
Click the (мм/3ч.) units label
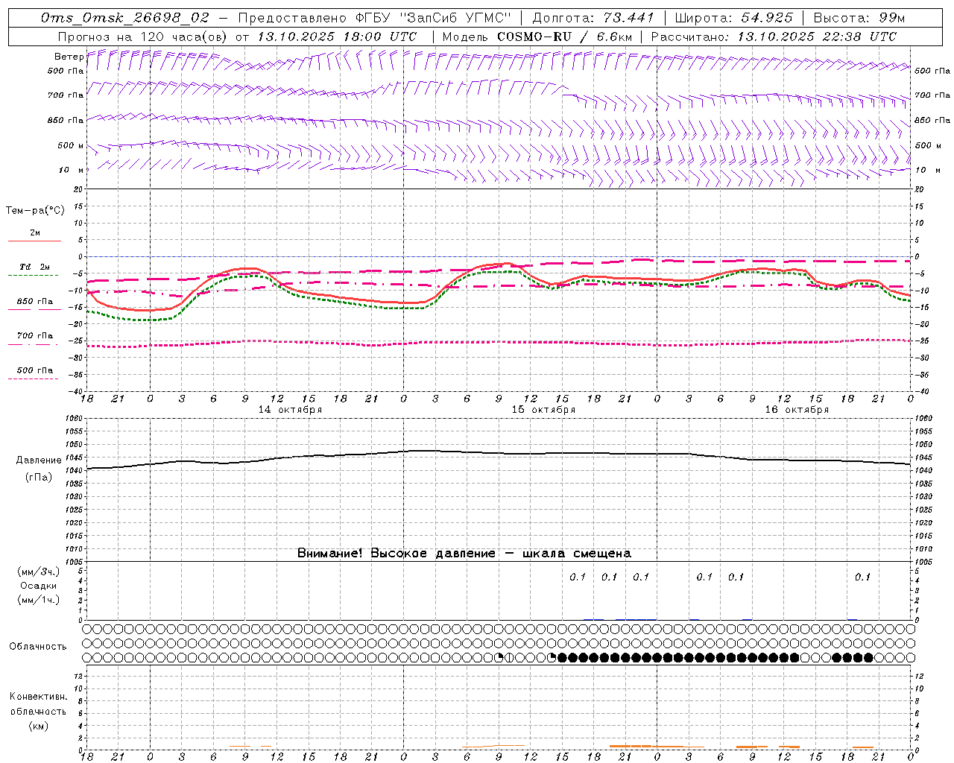(x=39, y=572)
